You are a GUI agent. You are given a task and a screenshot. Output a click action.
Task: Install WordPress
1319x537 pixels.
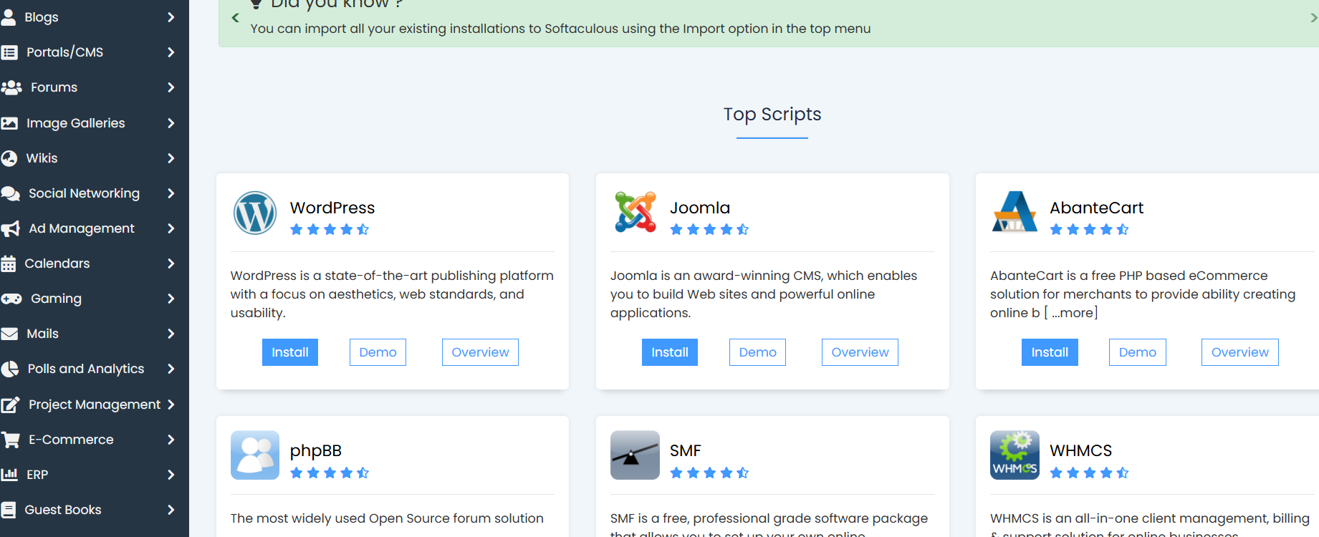290,352
